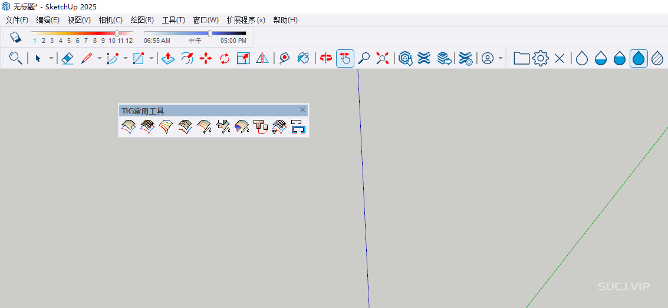This screenshot has height=308, width=668.
Task: Select the highlighted Pan hand tool
Action: point(345,58)
